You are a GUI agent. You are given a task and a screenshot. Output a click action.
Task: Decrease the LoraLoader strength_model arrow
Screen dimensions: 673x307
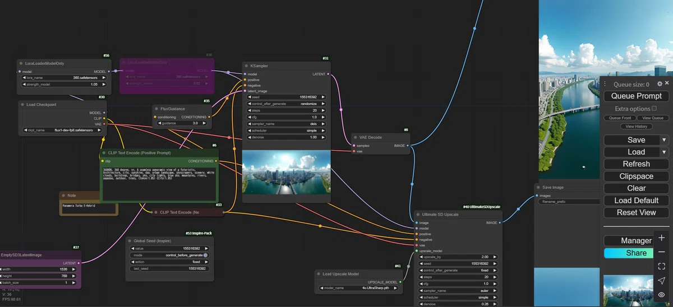click(x=25, y=84)
